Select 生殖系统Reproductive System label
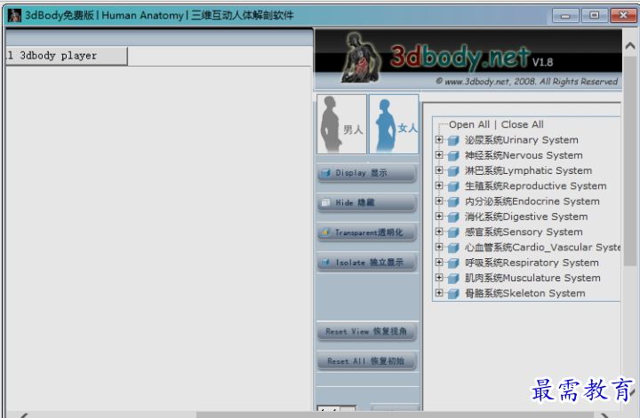This screenshot has height=418, width=640. [x=535, y=186]
